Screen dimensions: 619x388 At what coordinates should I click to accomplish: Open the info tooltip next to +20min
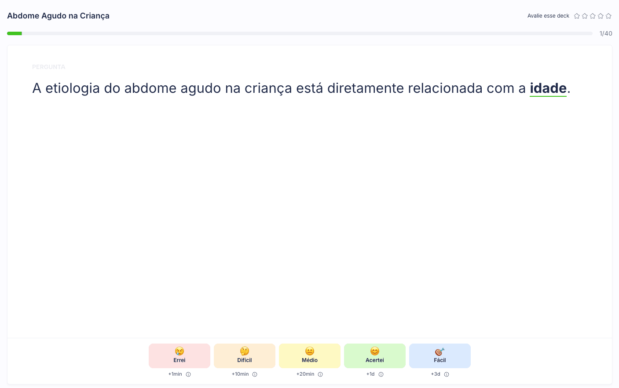320,374
